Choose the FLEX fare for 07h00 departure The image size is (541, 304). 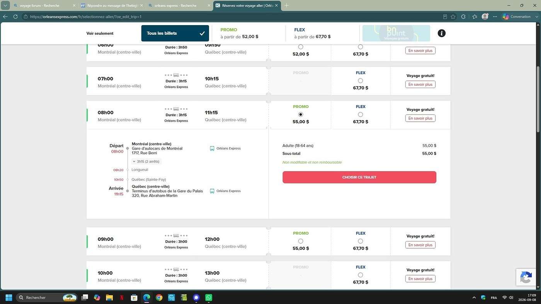click(x=360, y=81)
